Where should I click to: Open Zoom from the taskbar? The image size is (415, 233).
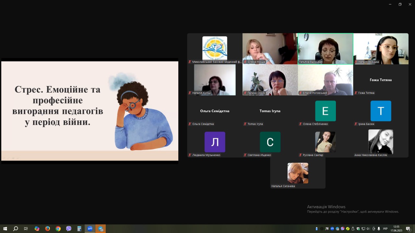point(90,229)
